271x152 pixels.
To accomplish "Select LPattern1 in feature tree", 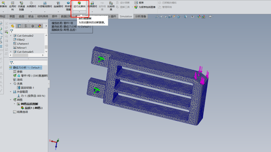I will tap(21, 44).
